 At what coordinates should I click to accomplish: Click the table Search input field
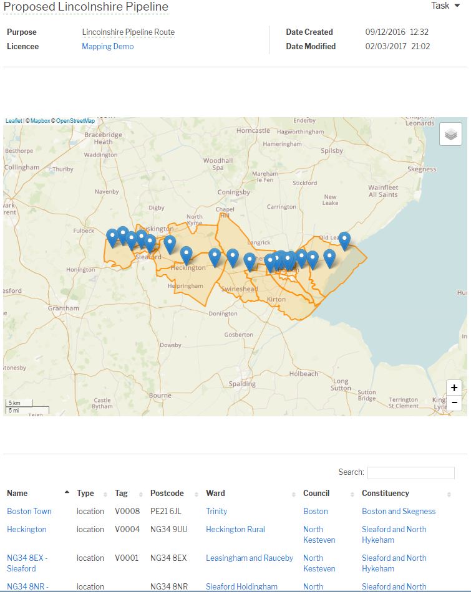(410, 473)
